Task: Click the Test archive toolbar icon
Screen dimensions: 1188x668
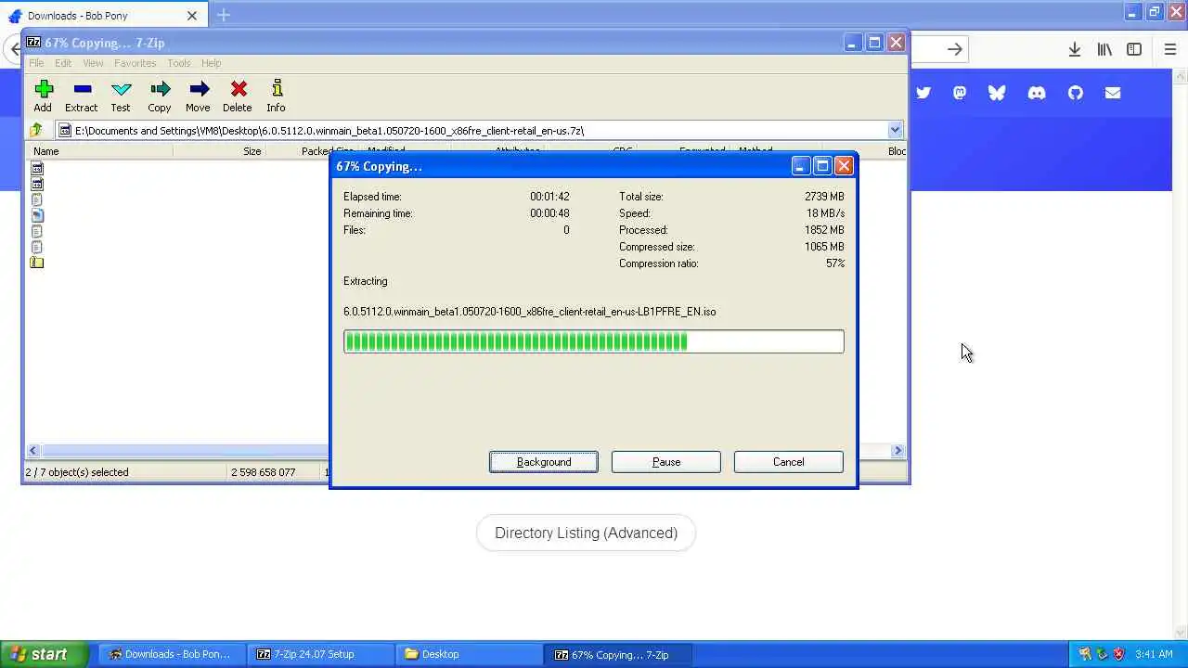Action: click(121, 89)
